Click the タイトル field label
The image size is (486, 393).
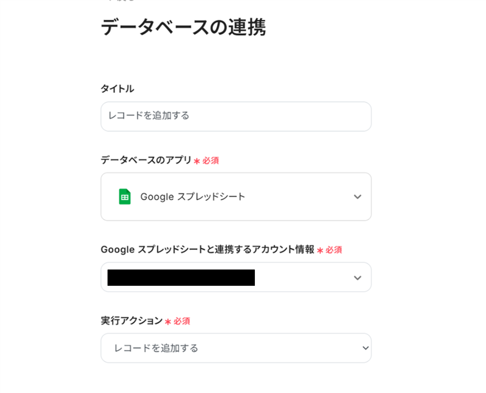(117, 89)
